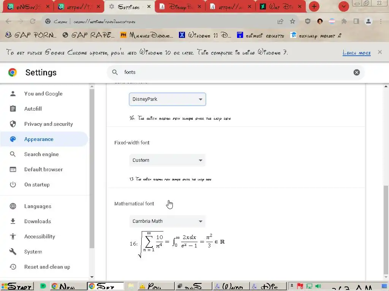This screenshot has width=389, height=291.
Task: Click the share page icon in address bar
Action: click(x=280, y=22)
